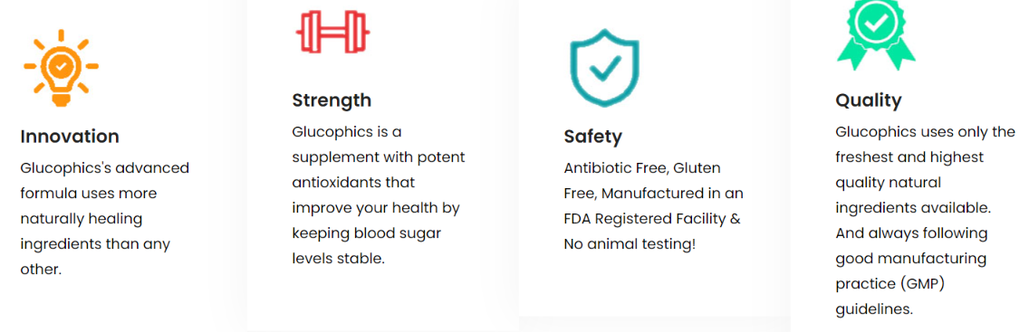Select the Safety heading
The image size is (1029, 332).
[592, 137]
